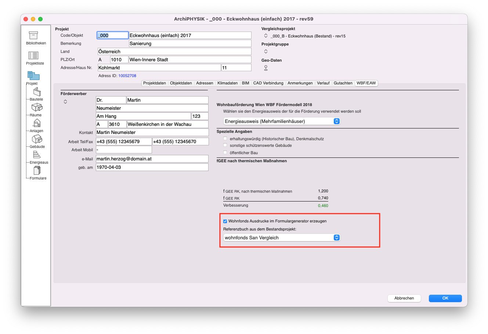Click the Adresse field 'Kohlmarkt'
The image size is (488, 334).
coord(159,68)
